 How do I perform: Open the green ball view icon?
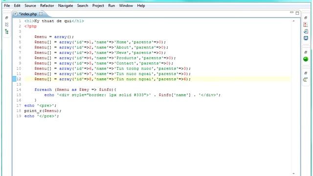(306, 59)
